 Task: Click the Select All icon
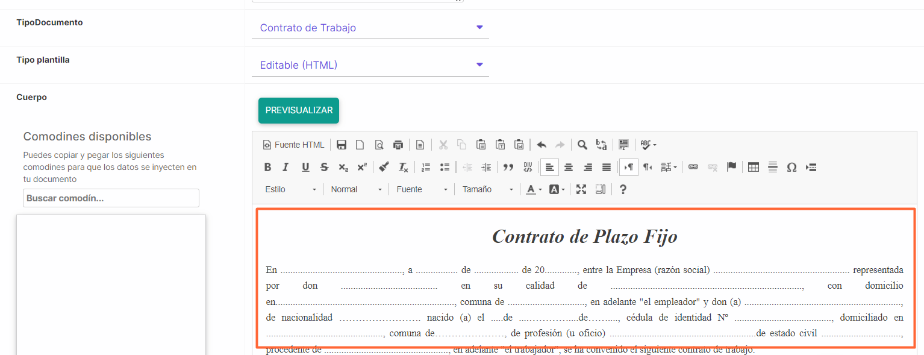(624, 145)
